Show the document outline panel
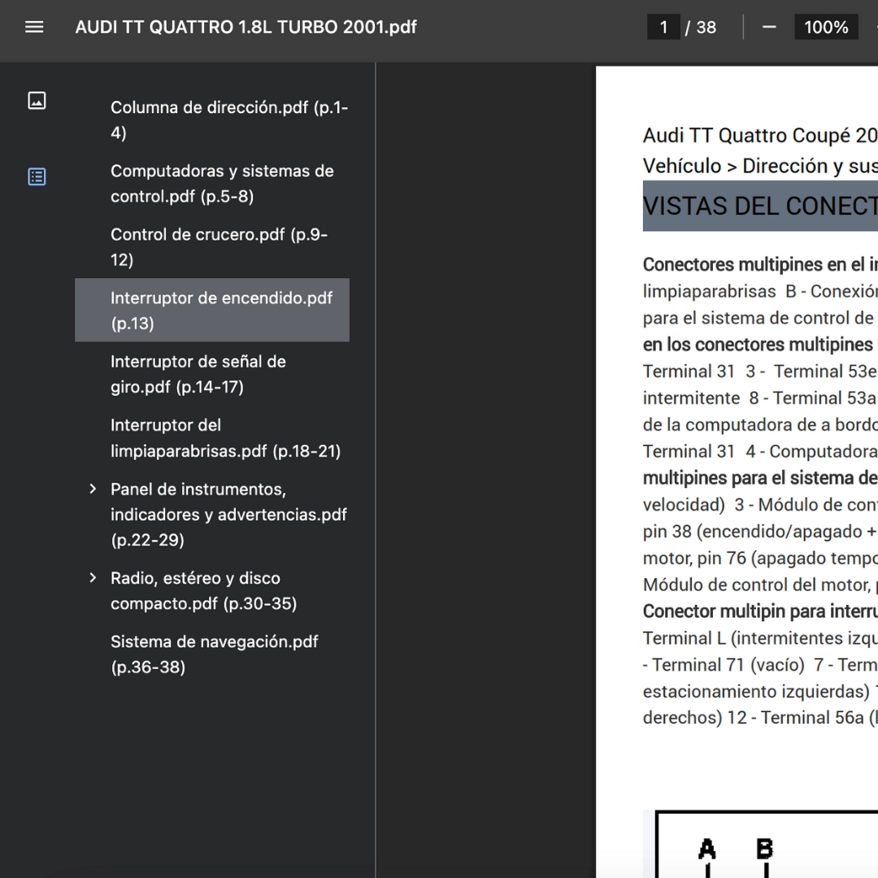Image resolution: width=878 pixels, height=878 pixels. click(37, 176)
